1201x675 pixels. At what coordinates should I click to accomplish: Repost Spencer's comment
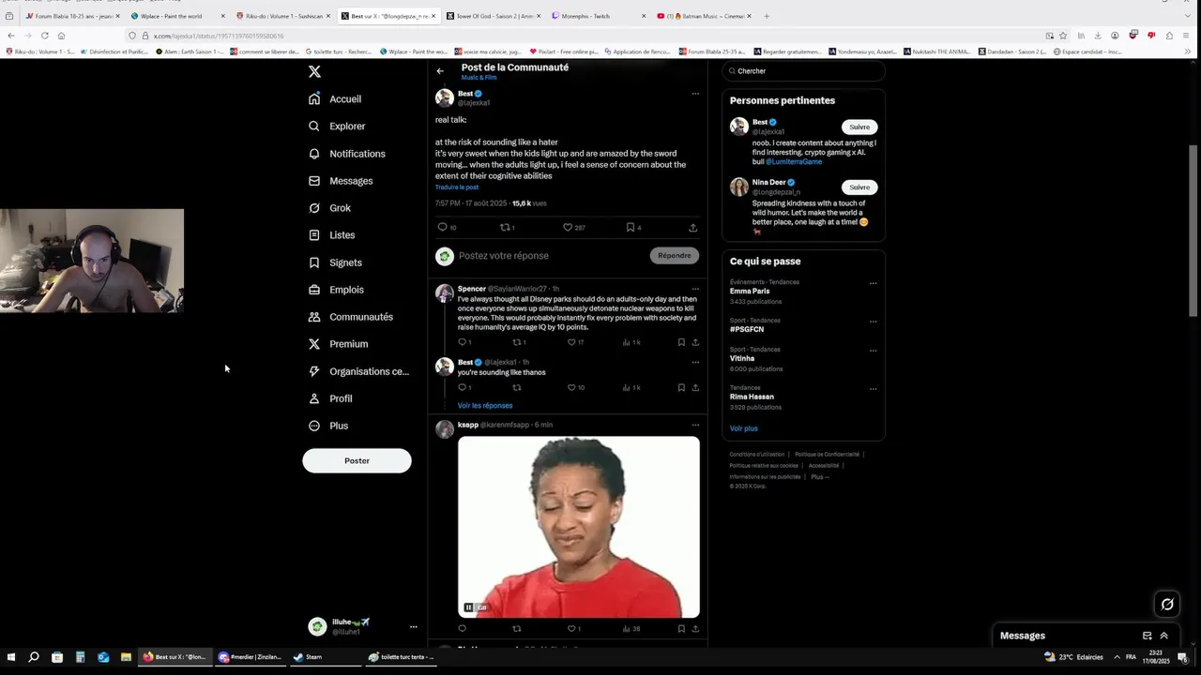519,342
